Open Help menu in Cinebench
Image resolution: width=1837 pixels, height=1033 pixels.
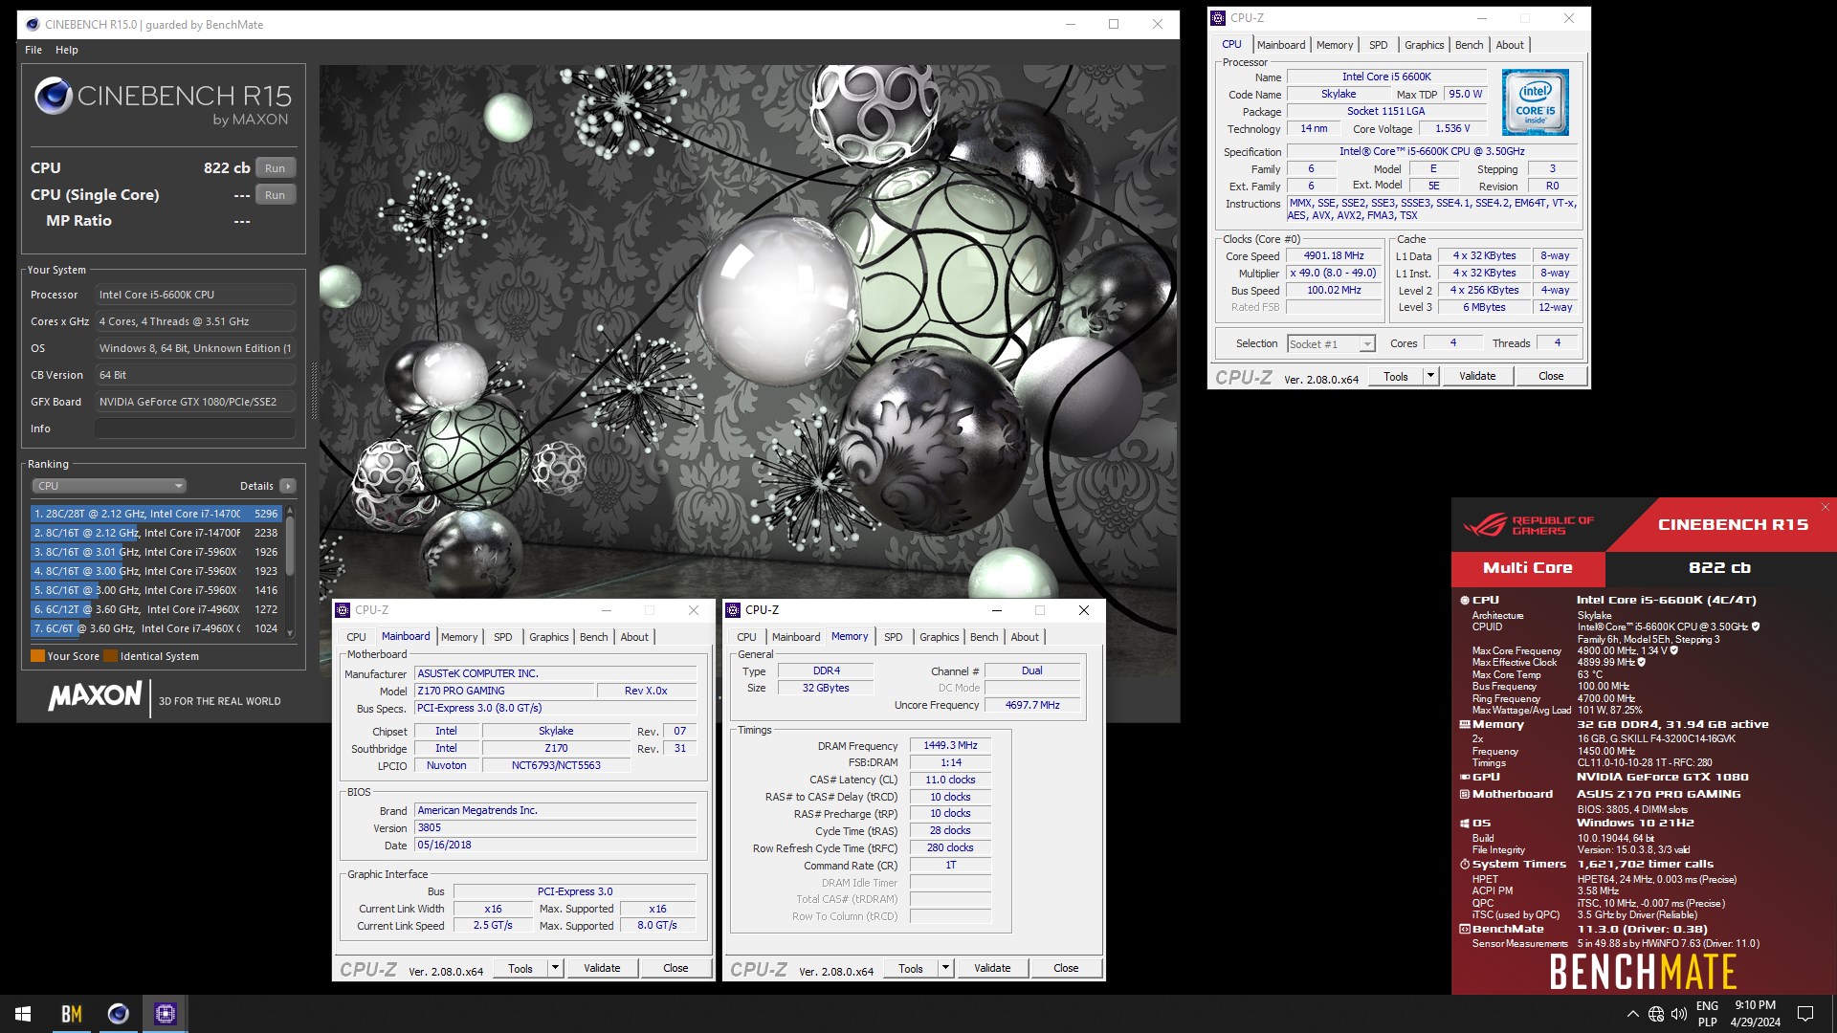point(67,50)
